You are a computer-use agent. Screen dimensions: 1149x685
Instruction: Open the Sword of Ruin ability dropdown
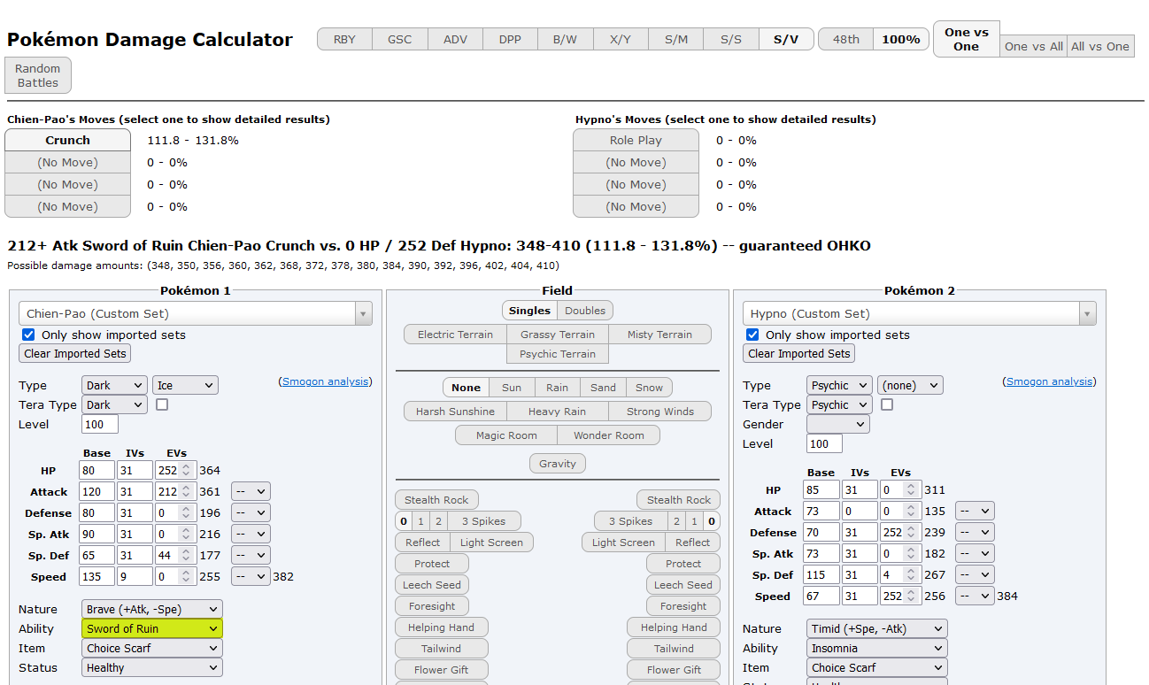[x=152, y=628]
